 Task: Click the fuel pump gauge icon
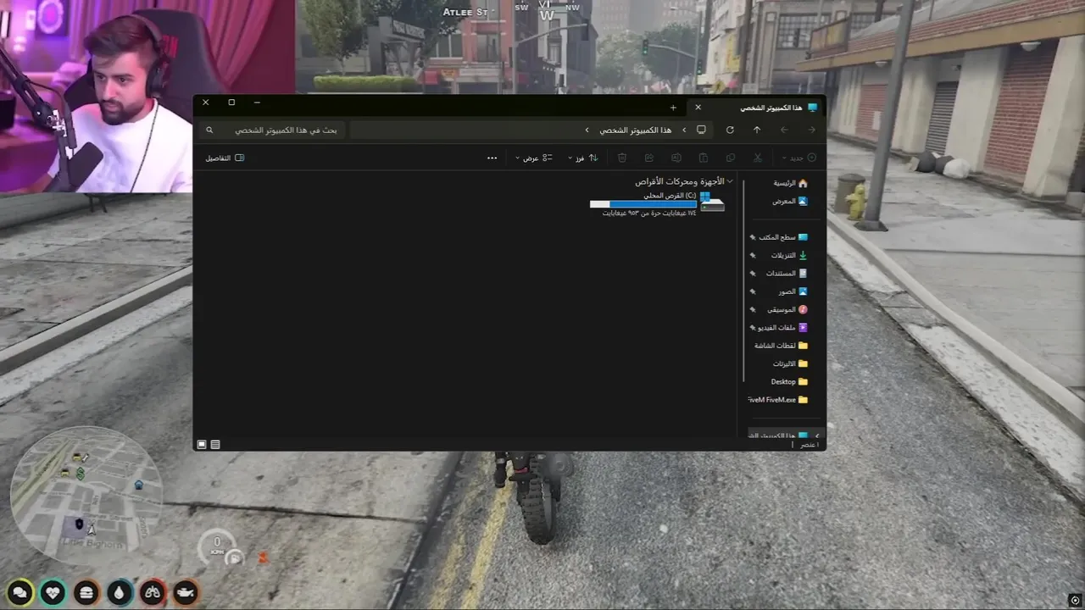click(234, 557)
